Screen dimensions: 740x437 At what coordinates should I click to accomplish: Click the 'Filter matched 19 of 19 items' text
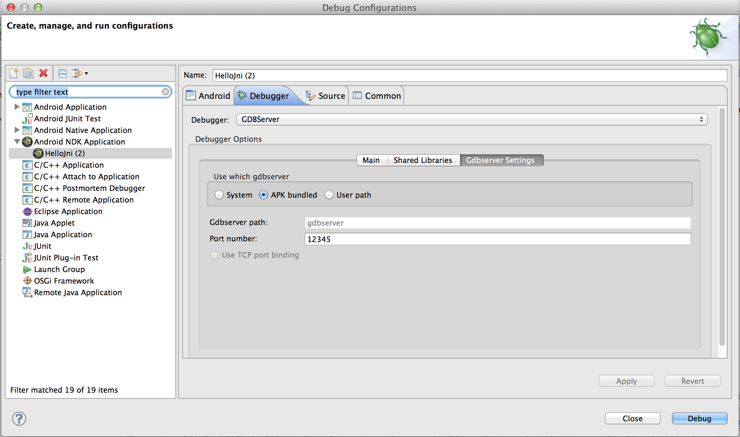click(64, 390)
